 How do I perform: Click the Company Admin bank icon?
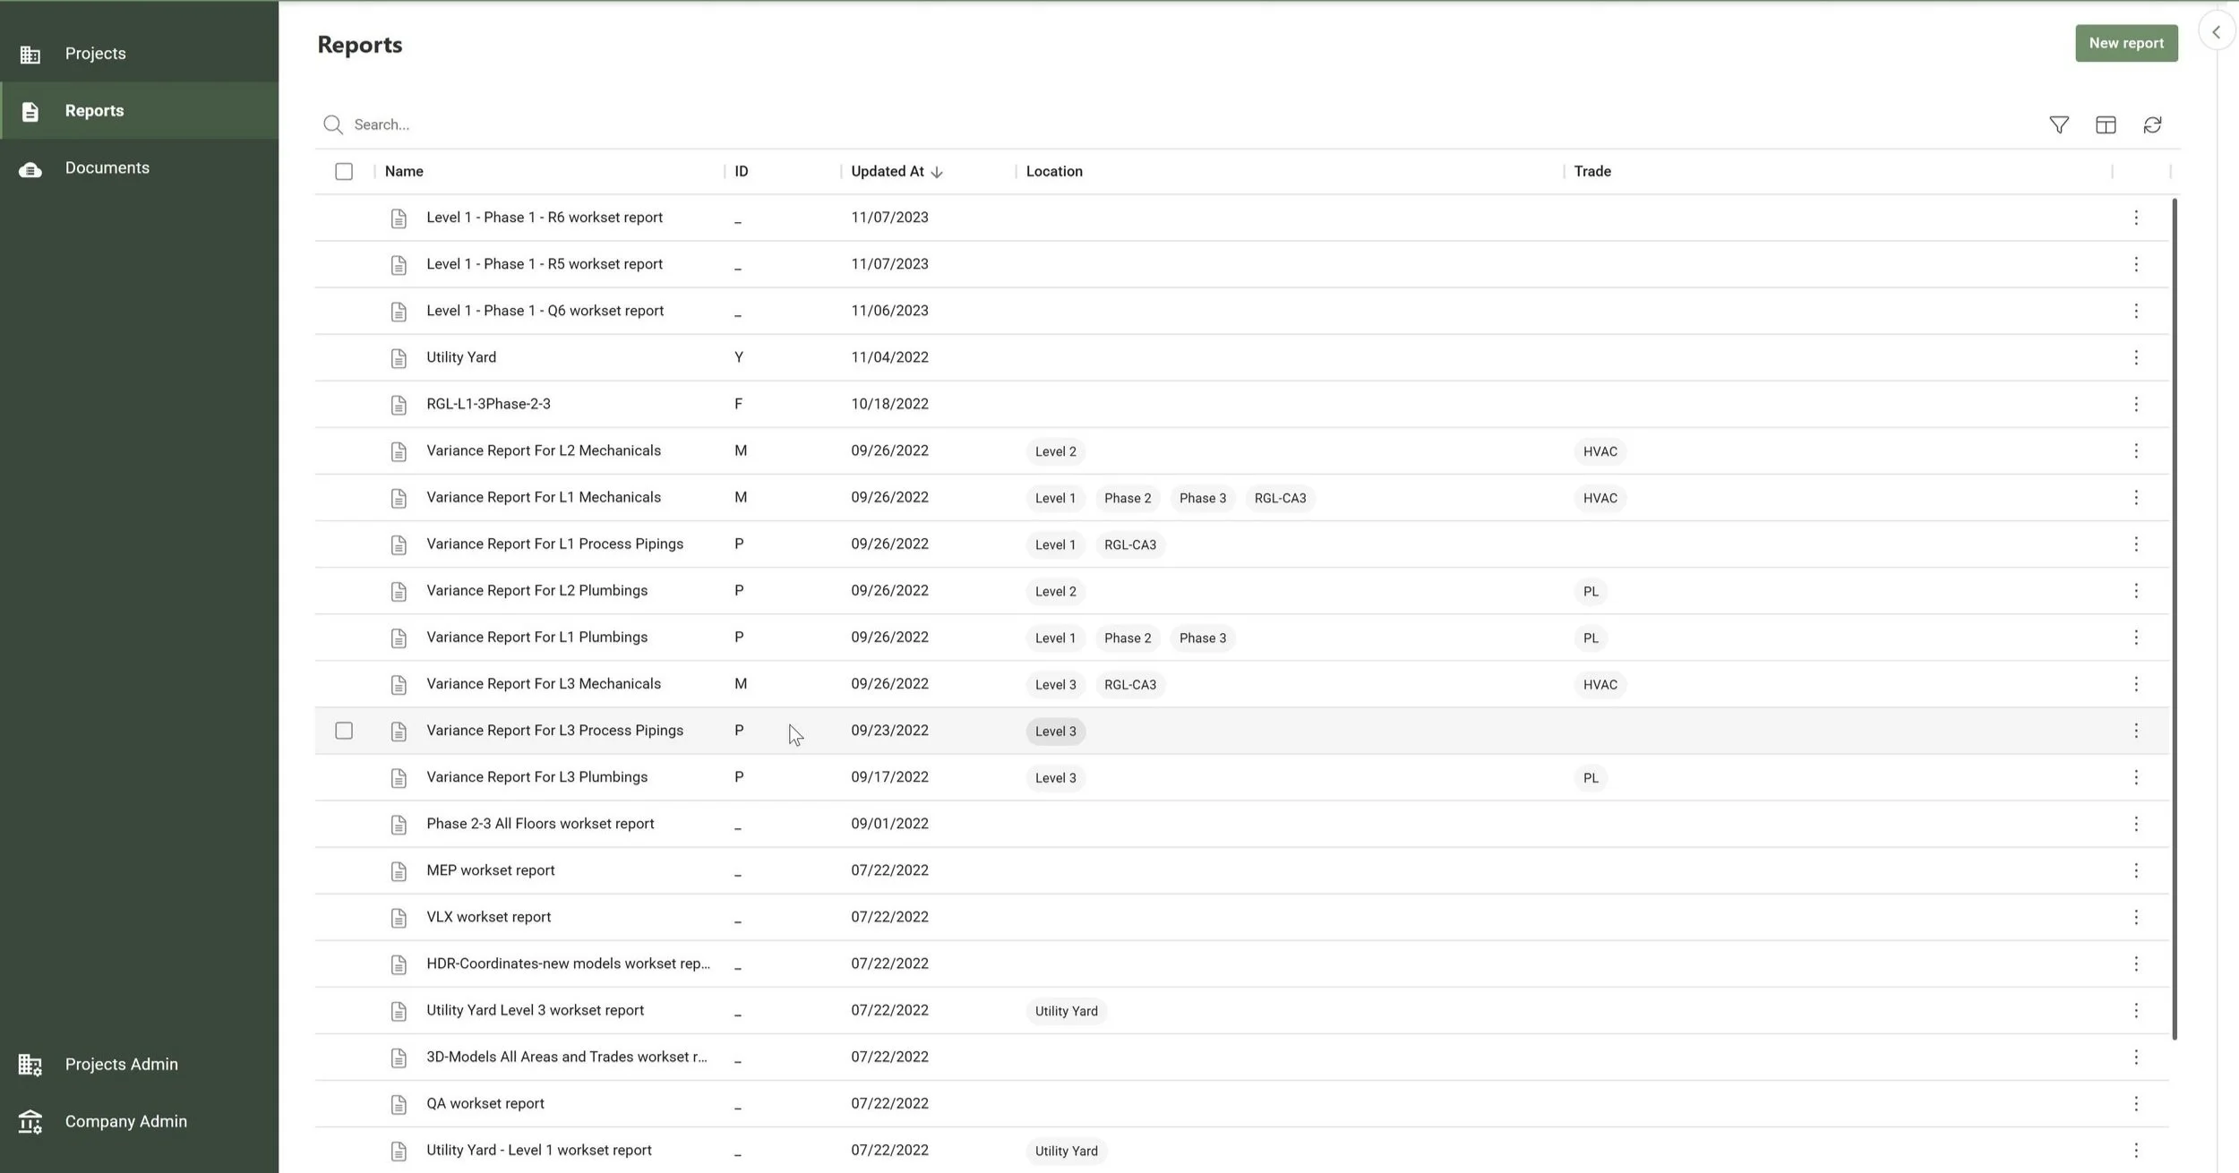pyautogui.click(x=30, y=1122)
